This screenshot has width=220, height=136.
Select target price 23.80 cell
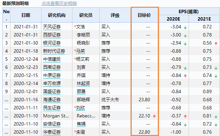pyautogui.click(x=145, y=100)
